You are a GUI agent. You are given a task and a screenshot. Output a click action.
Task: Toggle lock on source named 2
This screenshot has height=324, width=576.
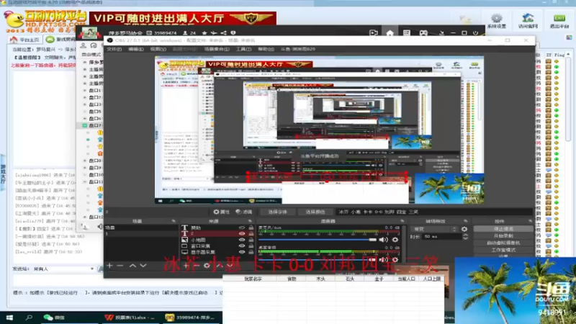pos(251,233)
